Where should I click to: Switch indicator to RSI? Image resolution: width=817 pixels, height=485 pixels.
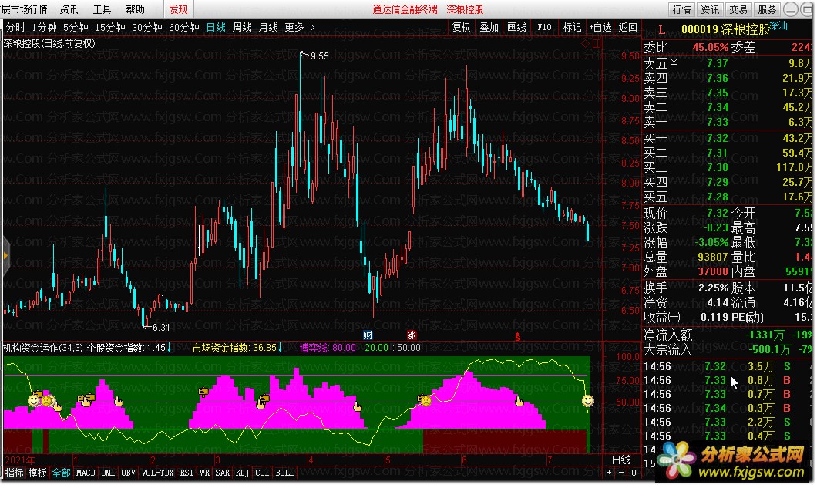pyautogui.click(x=187, y=473)
